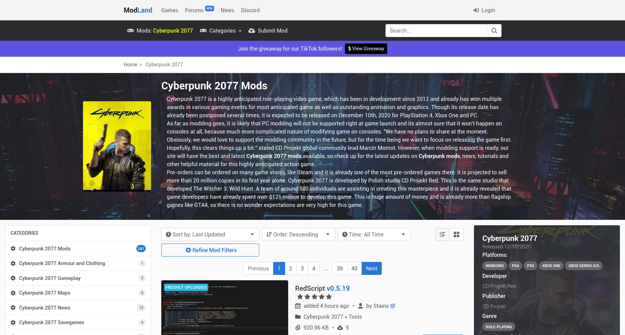The image size is (625, 335).
Task: Click the 241 count badge
Action: point(141,249)
